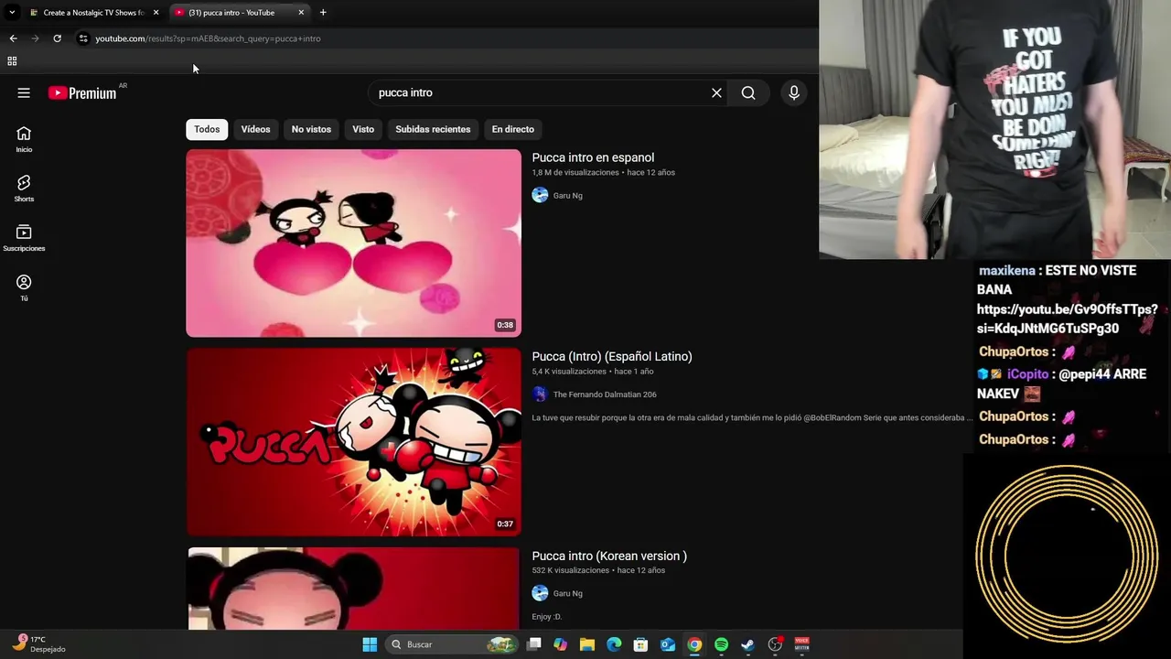Image resolution: width=1171 pixels, height=659 pixels.
Task: Open the YouTube hamburger guide menu
Action: [24, 92]
